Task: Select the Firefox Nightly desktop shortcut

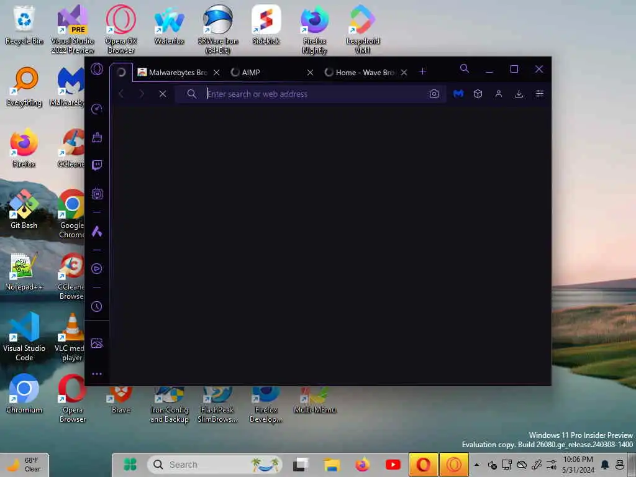Action: tap(315, 29)
